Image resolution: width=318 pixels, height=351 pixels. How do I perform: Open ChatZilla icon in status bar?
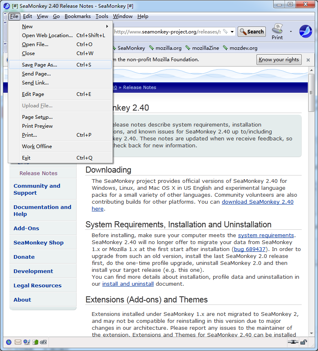[x=44, y=342]
